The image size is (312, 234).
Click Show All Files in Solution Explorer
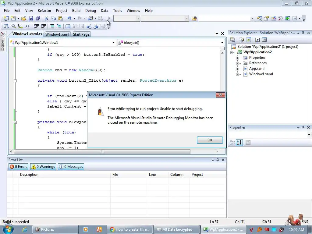(x=241, y=40)
